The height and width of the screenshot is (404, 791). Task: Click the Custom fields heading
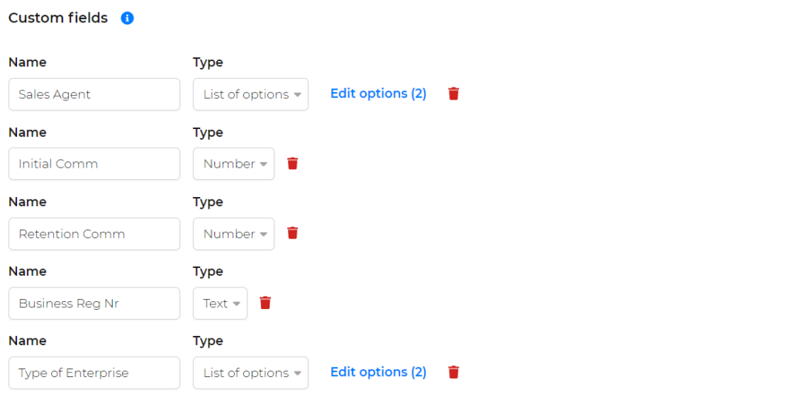[58, 19]
